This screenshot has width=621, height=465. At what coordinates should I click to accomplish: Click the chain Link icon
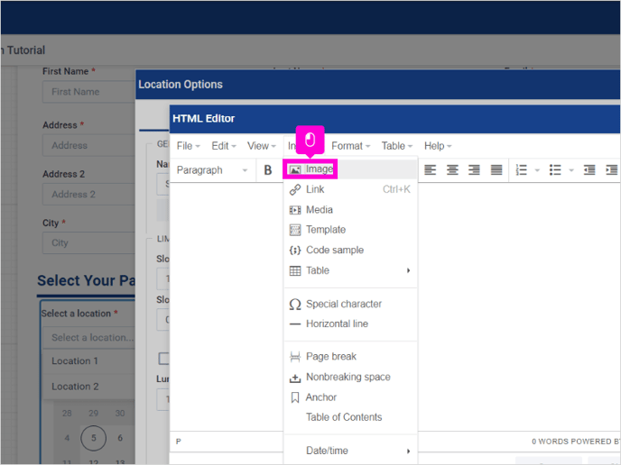(x=295, y=190)
